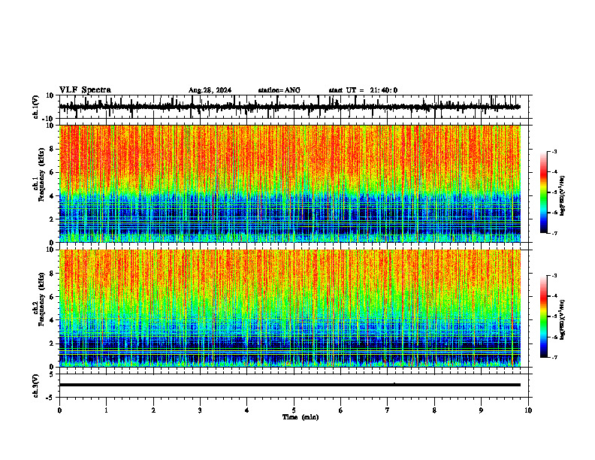Click the ch.1 PSD color scale bar
Screen dimensions: 595x460
tap(544, 192)
